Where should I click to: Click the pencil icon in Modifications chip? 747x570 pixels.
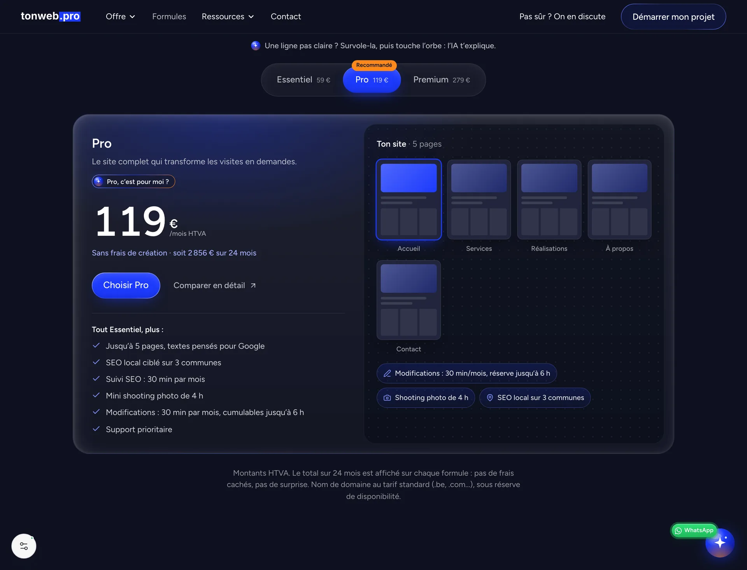pos(387,373)
